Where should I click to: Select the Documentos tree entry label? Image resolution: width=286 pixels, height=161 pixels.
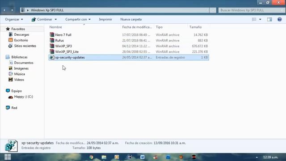pos(24,63)
